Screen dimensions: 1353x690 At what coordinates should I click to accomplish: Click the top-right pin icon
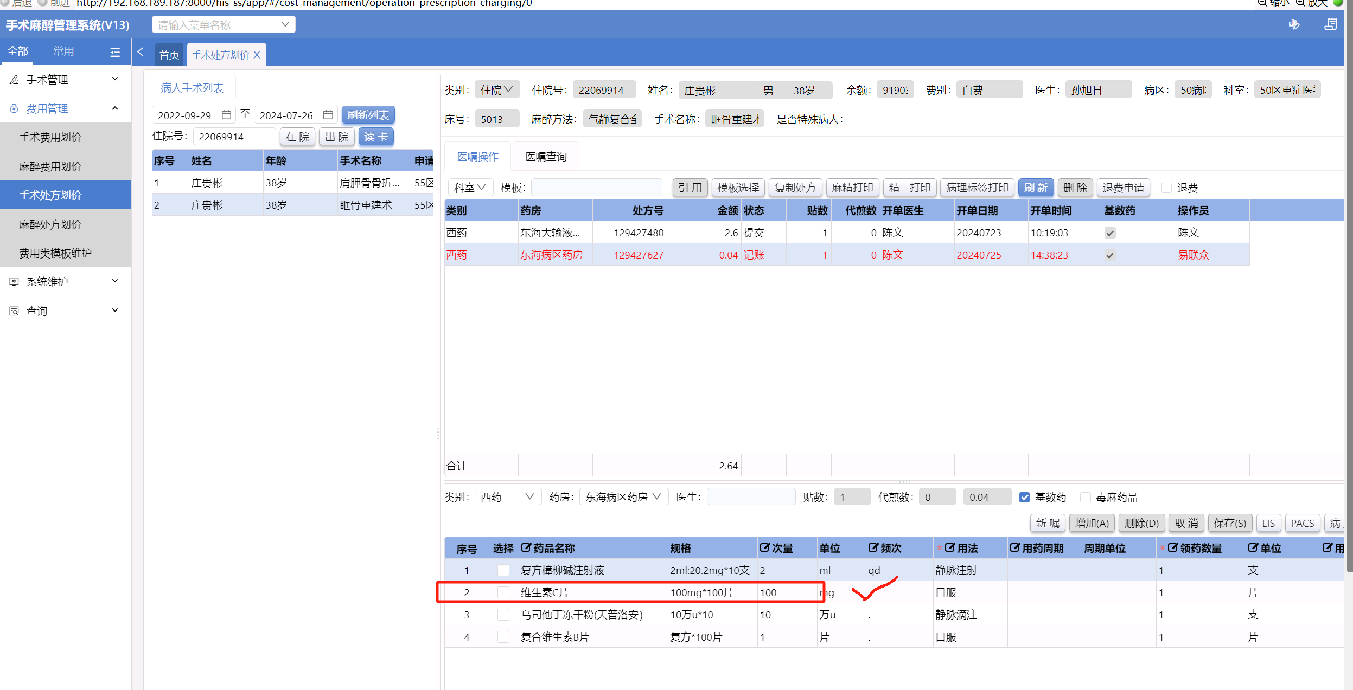[1294, 24]
